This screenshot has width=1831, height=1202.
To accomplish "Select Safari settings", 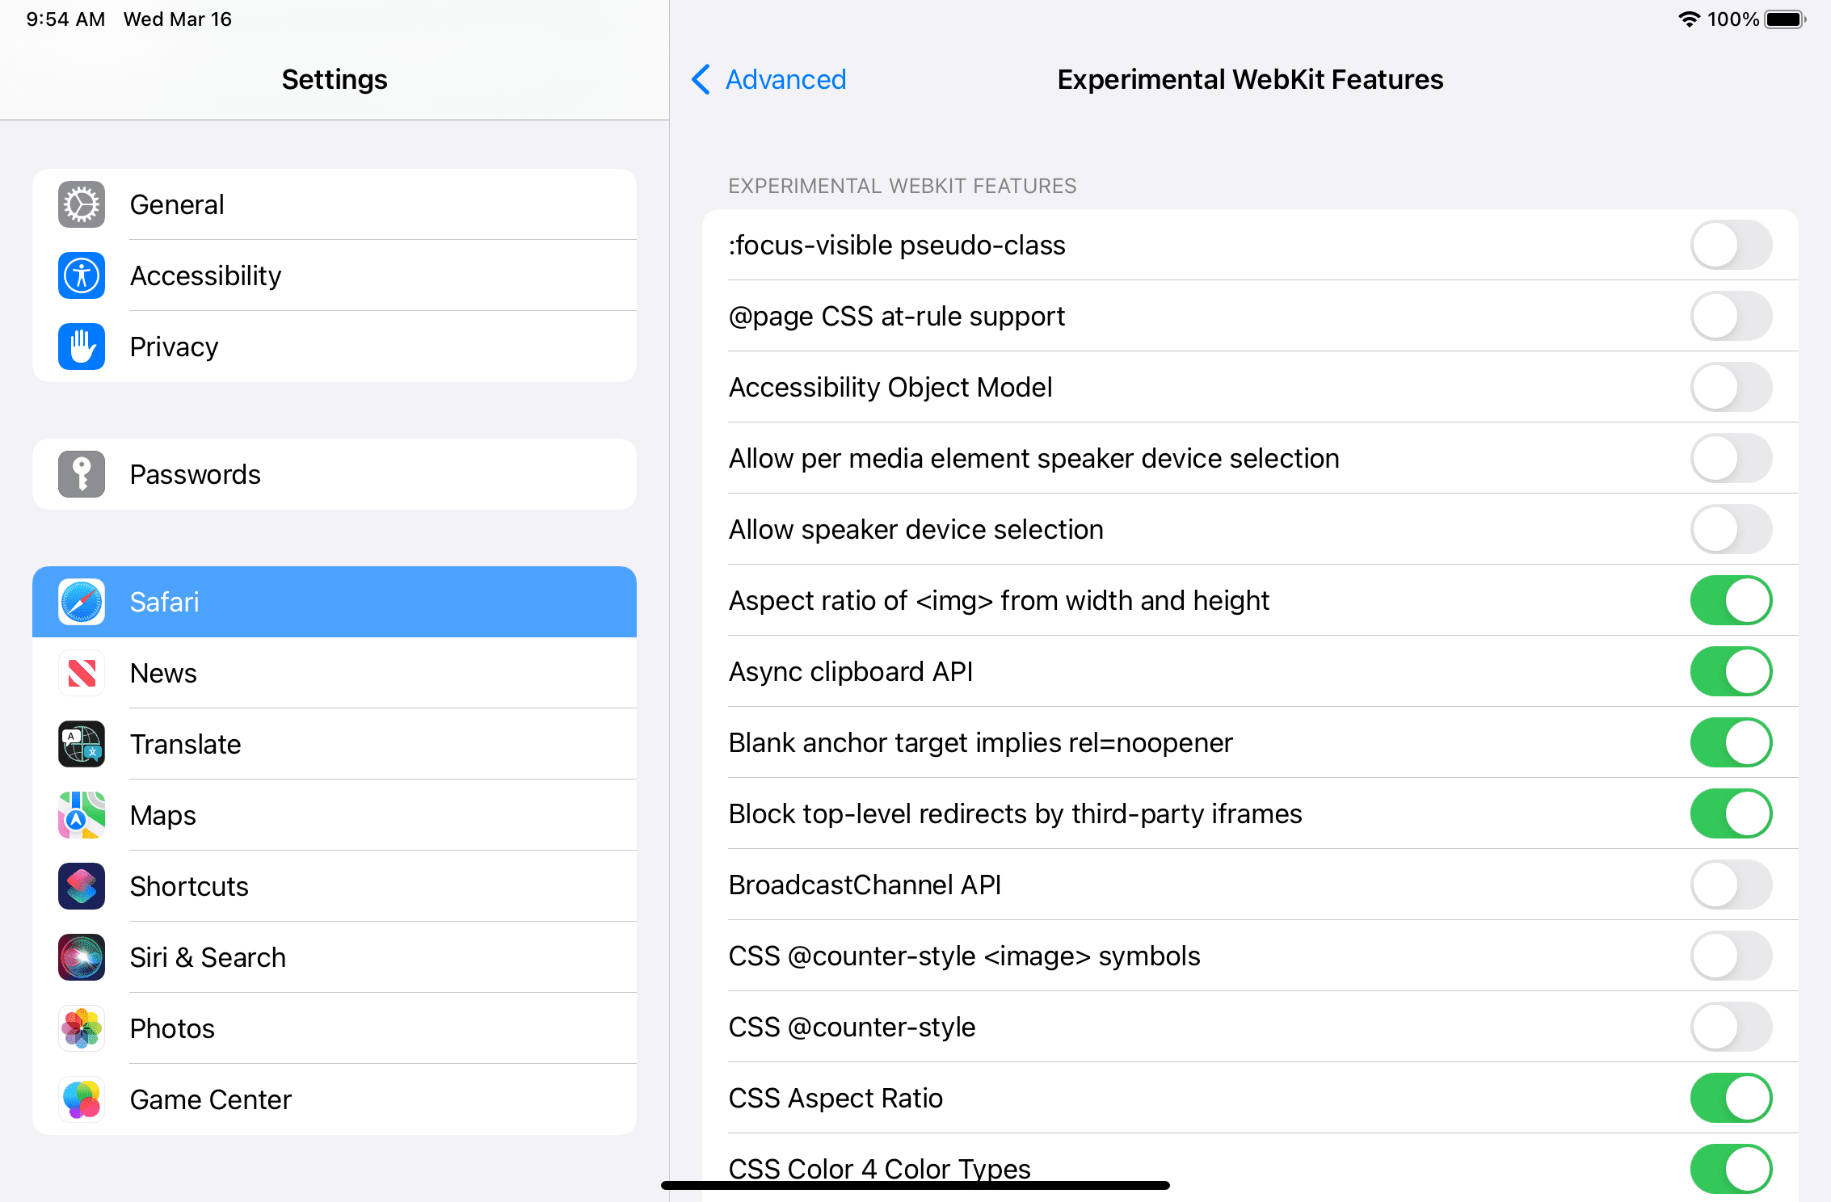I will coord(334,601).
